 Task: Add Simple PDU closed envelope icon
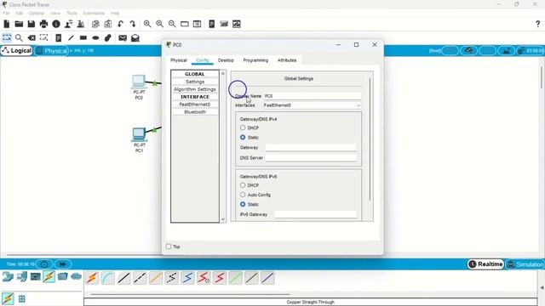tap(123, 37)
